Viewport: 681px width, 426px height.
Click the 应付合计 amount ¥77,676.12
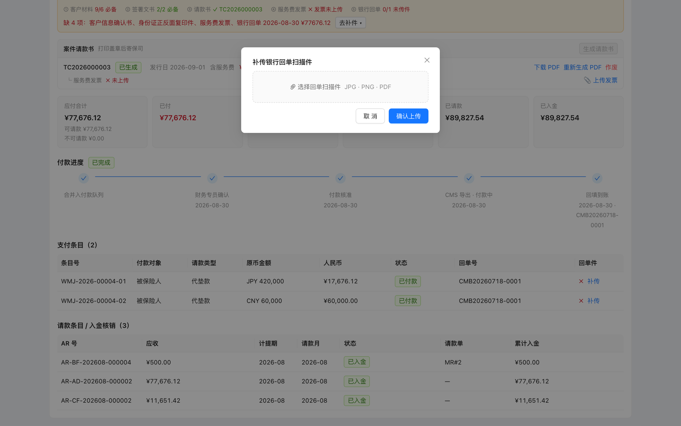click(83, 118)
